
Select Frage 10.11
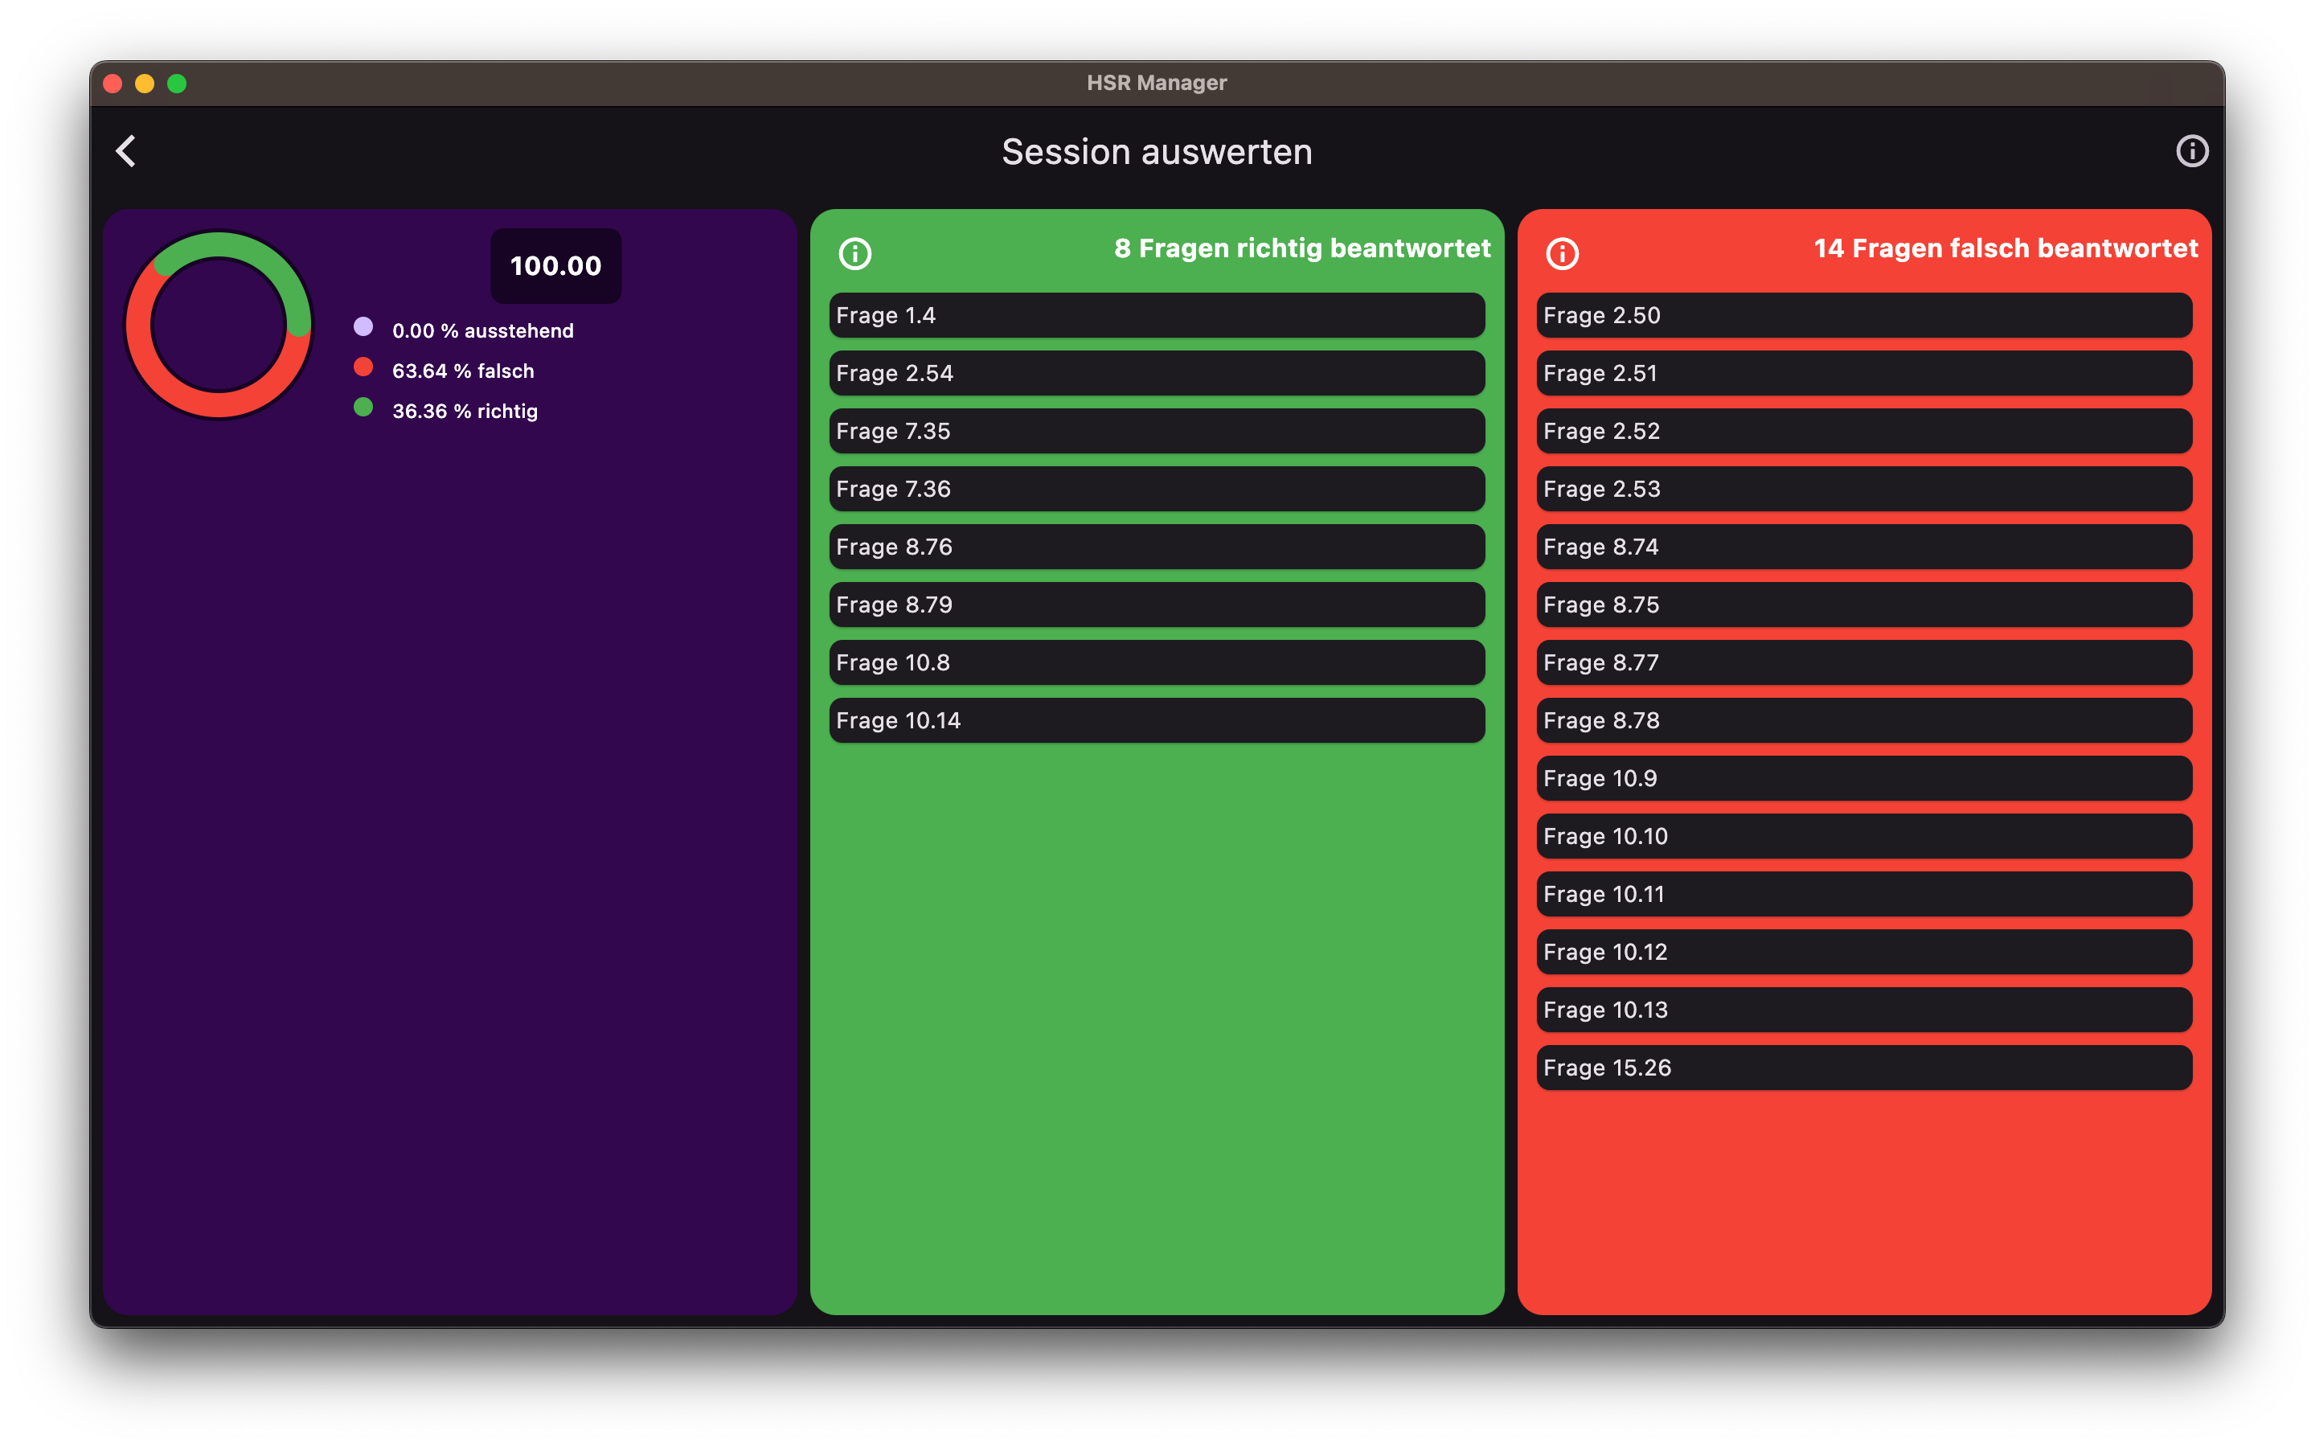1864,895
